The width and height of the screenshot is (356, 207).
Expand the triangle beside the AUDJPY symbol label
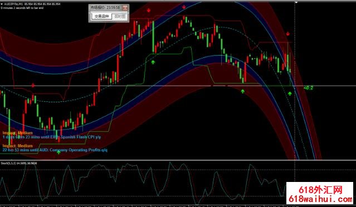click(x=2, y=4)
